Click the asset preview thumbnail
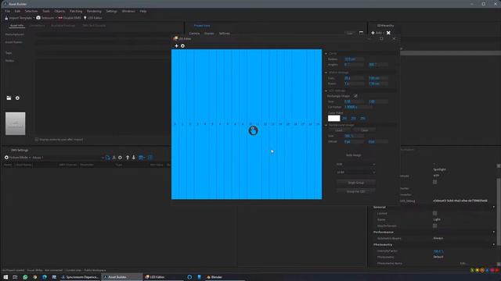This screenshot has height=281, width=501. (16, 123)
